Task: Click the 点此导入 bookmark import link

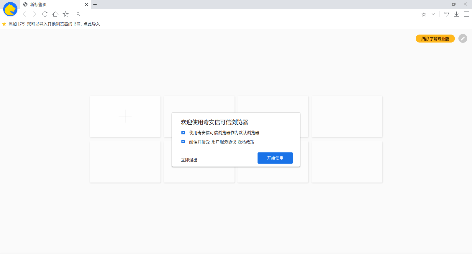Action: 91,24
